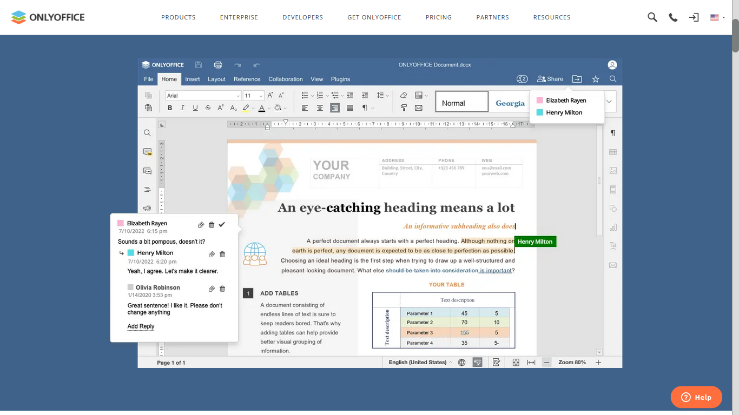Open the search icon in left sidebar
The width and height of the screenshot is (739, 415).
pos(147,133)
